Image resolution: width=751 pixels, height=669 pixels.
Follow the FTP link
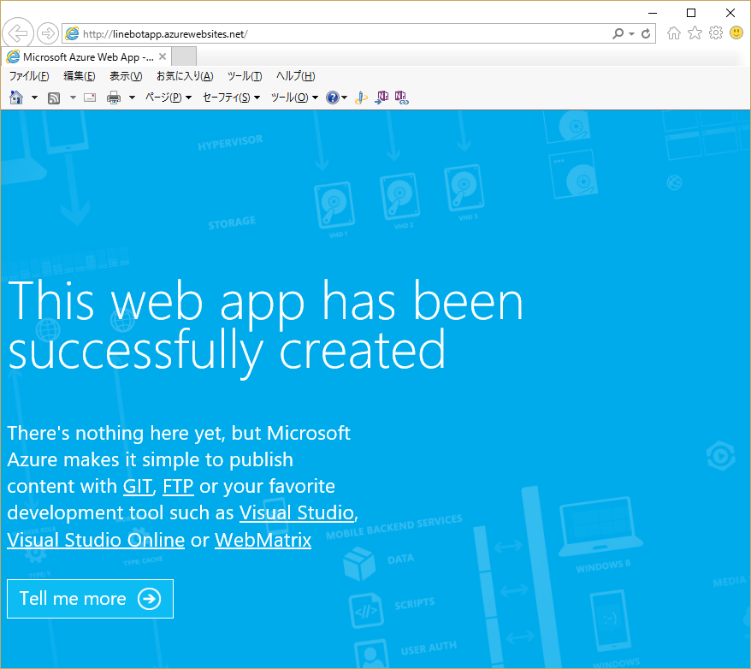(x=178, y=487)
